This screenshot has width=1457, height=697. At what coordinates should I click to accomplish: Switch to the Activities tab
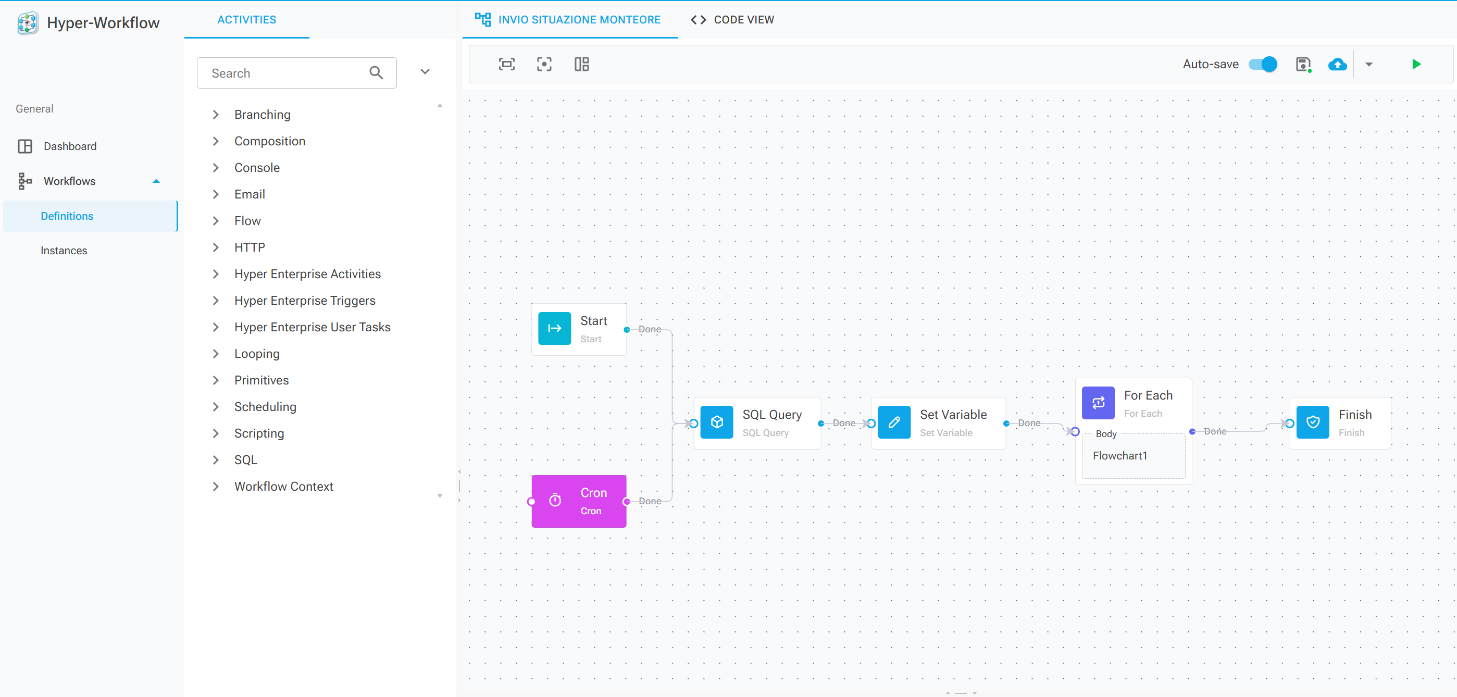[x=246, y=20]
